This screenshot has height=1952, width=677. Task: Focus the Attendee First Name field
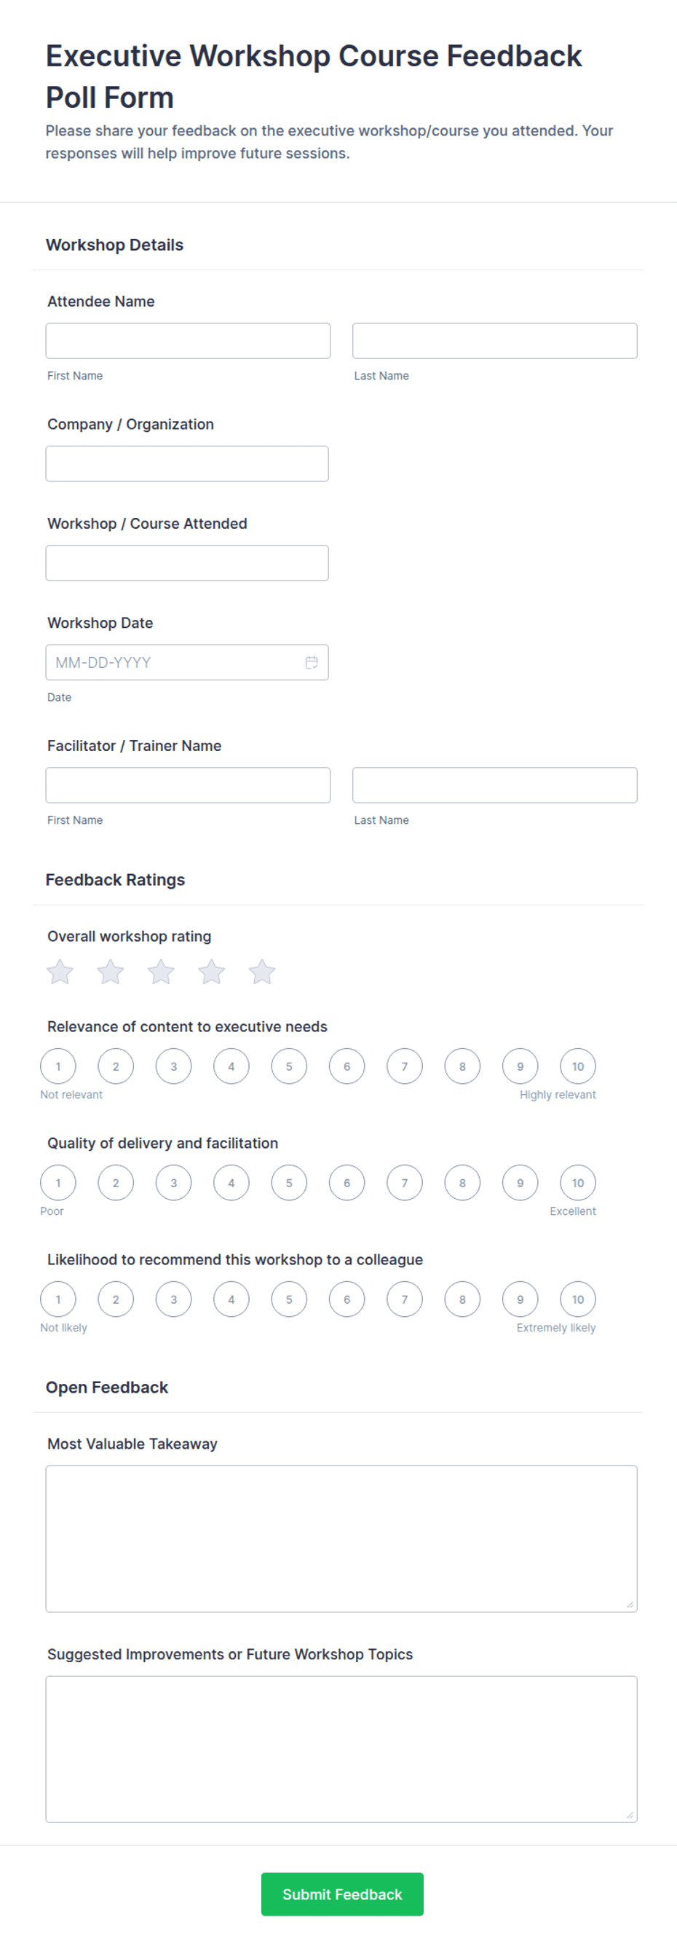[x=188, y=341]
